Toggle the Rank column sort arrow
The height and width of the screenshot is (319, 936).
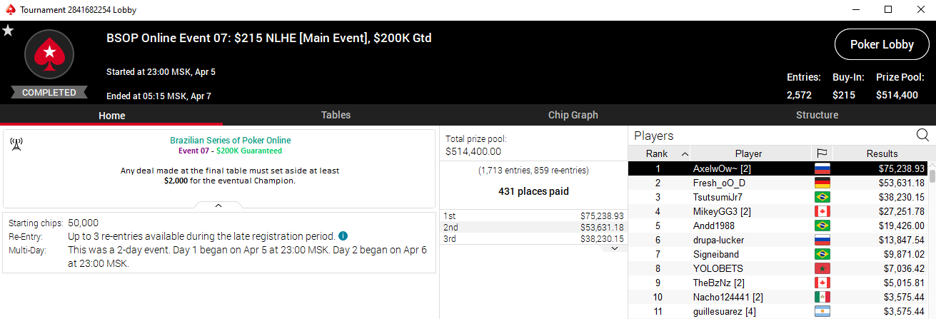(x=685, y=153)
